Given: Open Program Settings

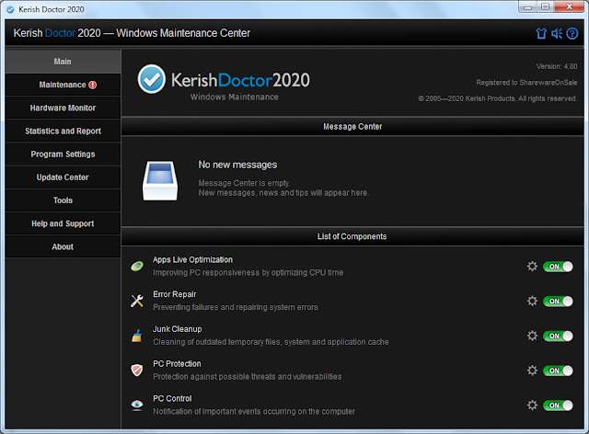Looking at the screenshot, I should pyautogui.click(x=63, y=154).
